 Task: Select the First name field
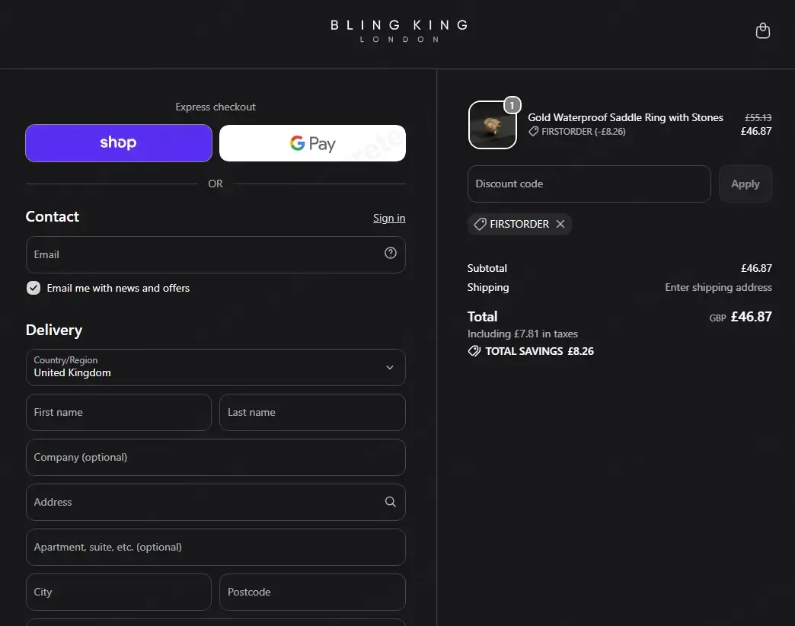119,413
